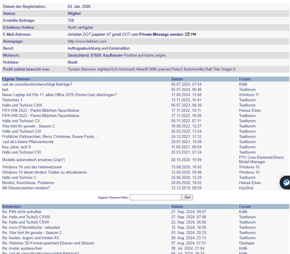This screenshot has width=290, height=254.
Task: Open topic Hallo und Tschüss C
Action: [19, 177]
